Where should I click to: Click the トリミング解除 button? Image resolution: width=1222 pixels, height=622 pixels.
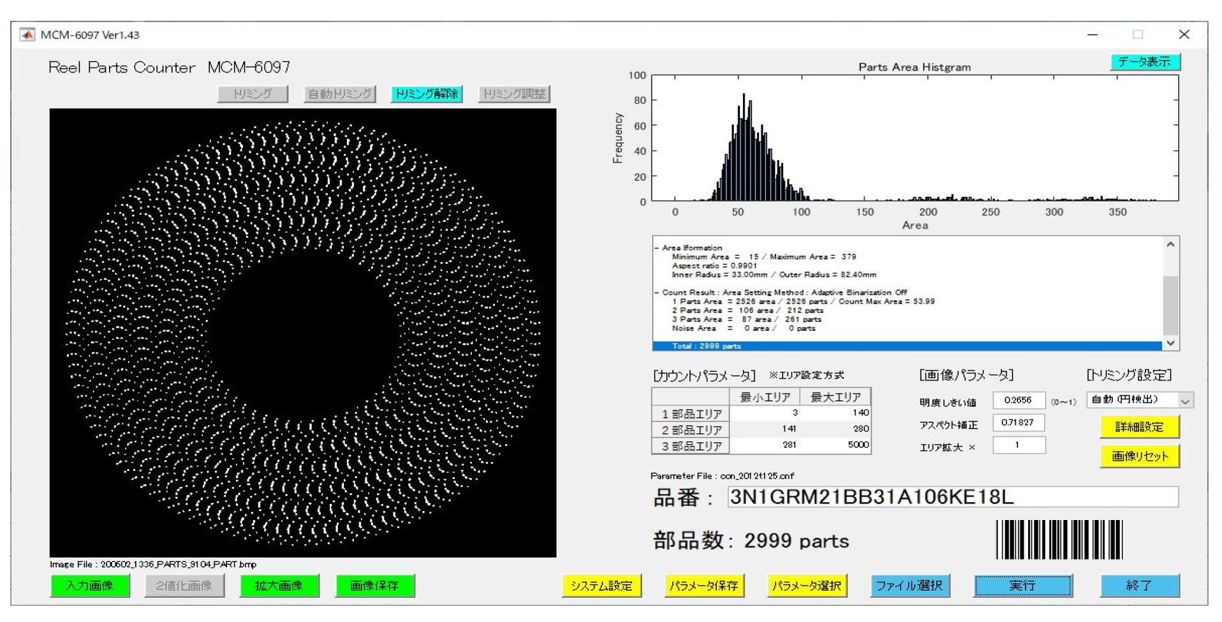coord(426,94)
